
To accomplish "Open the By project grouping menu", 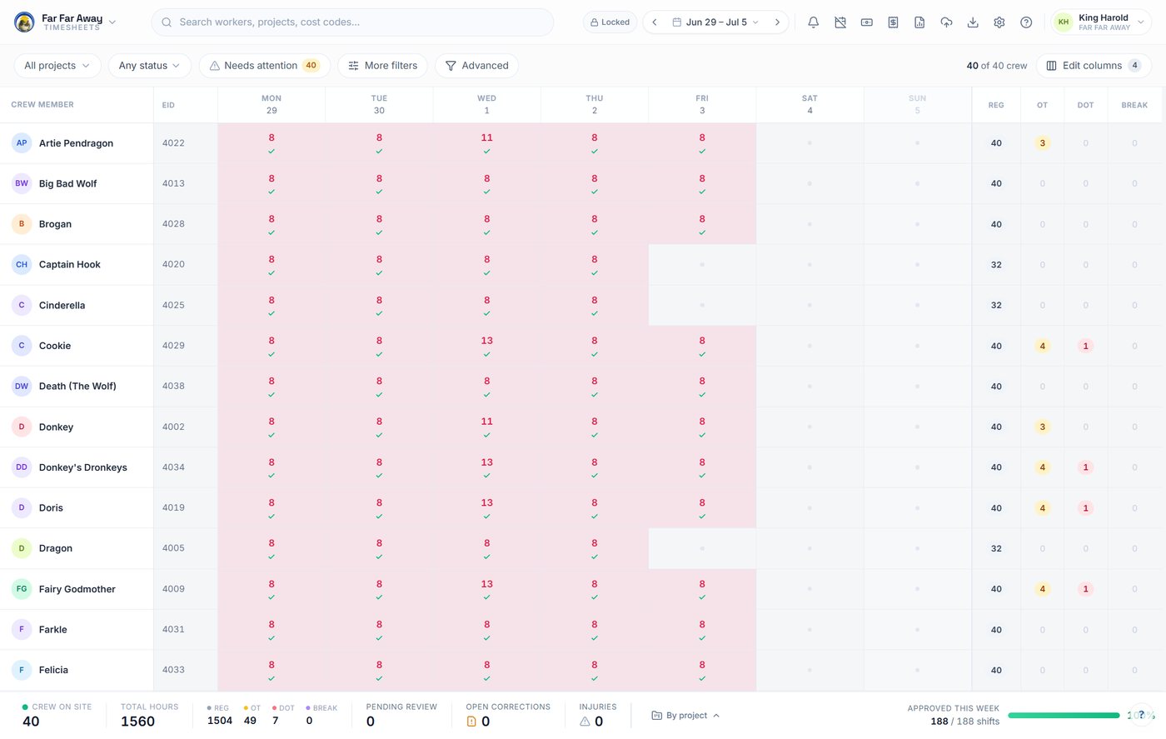I will (685, 716).
